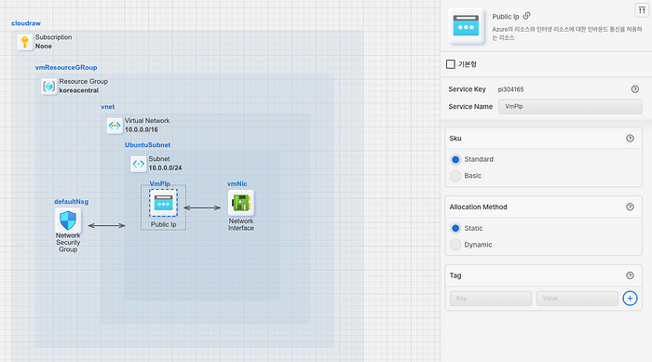Select the VmPIp Public Ip node icon
This screenshot has width=652, height=362.
click(x=163, y=203)
